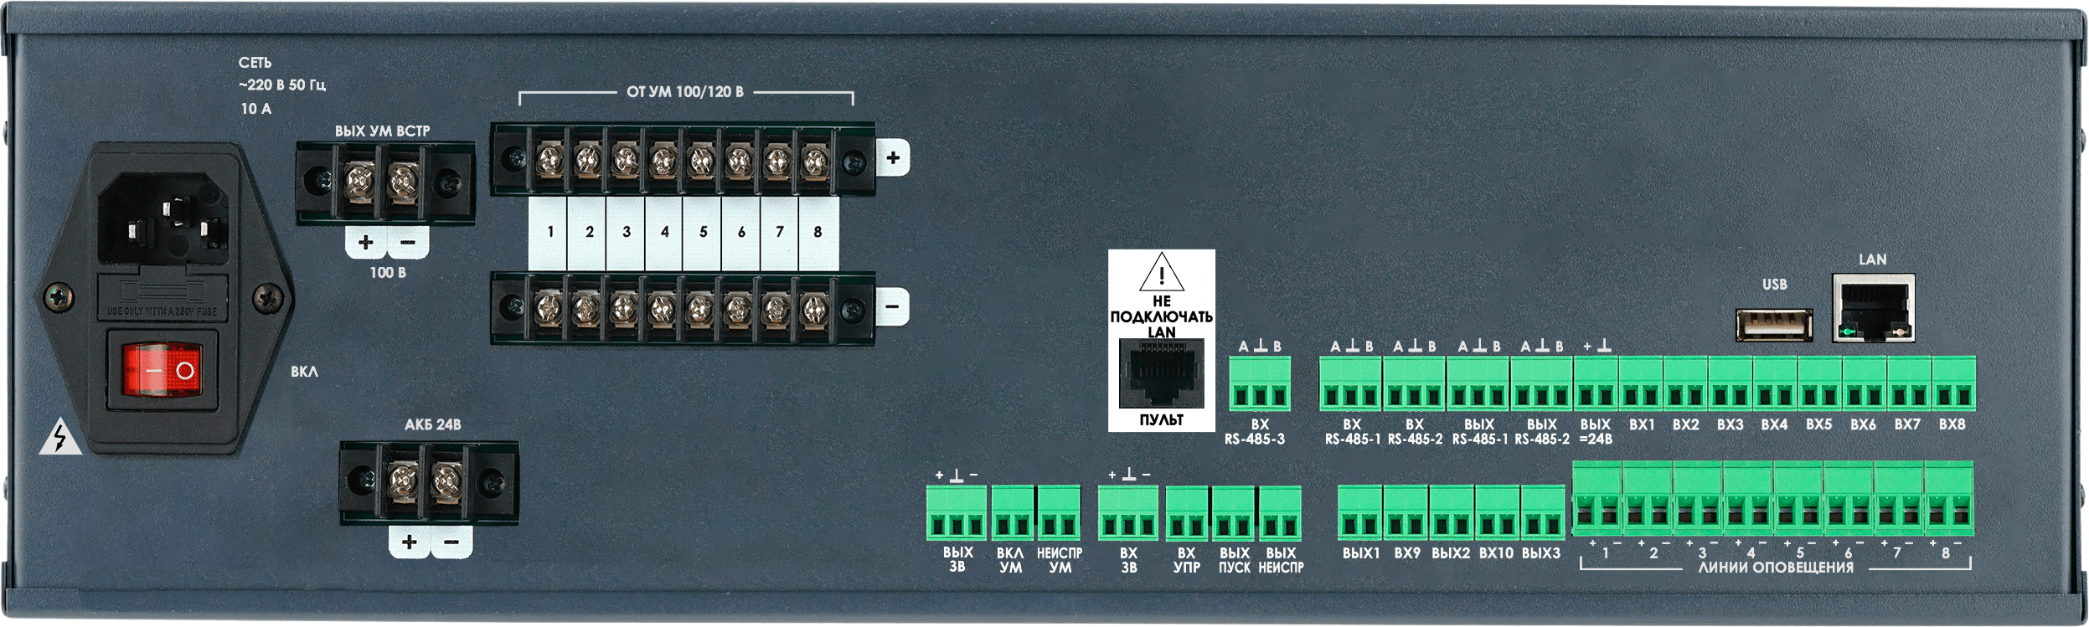Click the USB port
Screen dimensions: 2089x627
(x=1774, y=325)
